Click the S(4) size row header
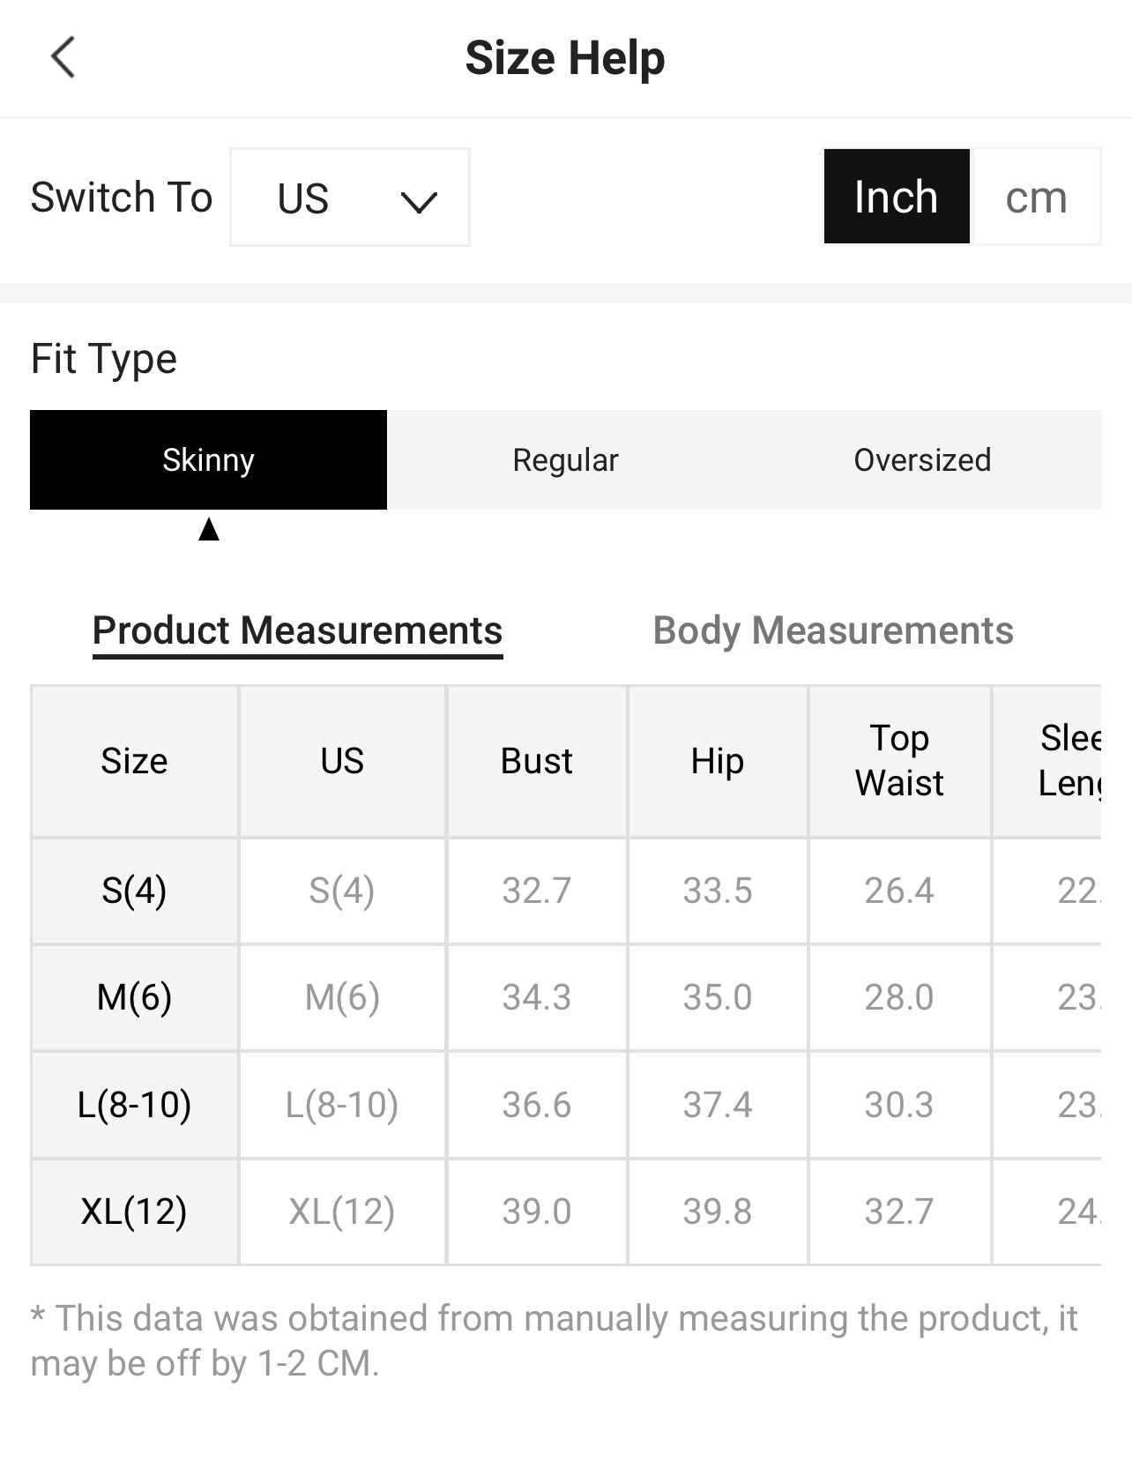The width and height of the screenshot is (1132, 1469). (x=134, y=891)
